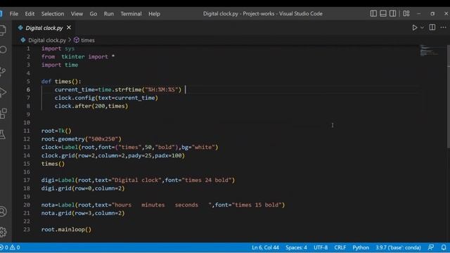
Task: Open the File menu
Action: [x=14, y=14]
